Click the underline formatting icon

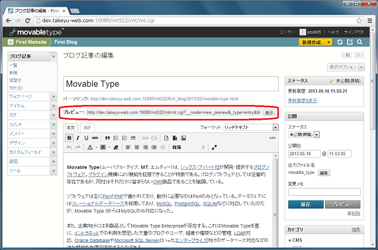tap(86, 138)
